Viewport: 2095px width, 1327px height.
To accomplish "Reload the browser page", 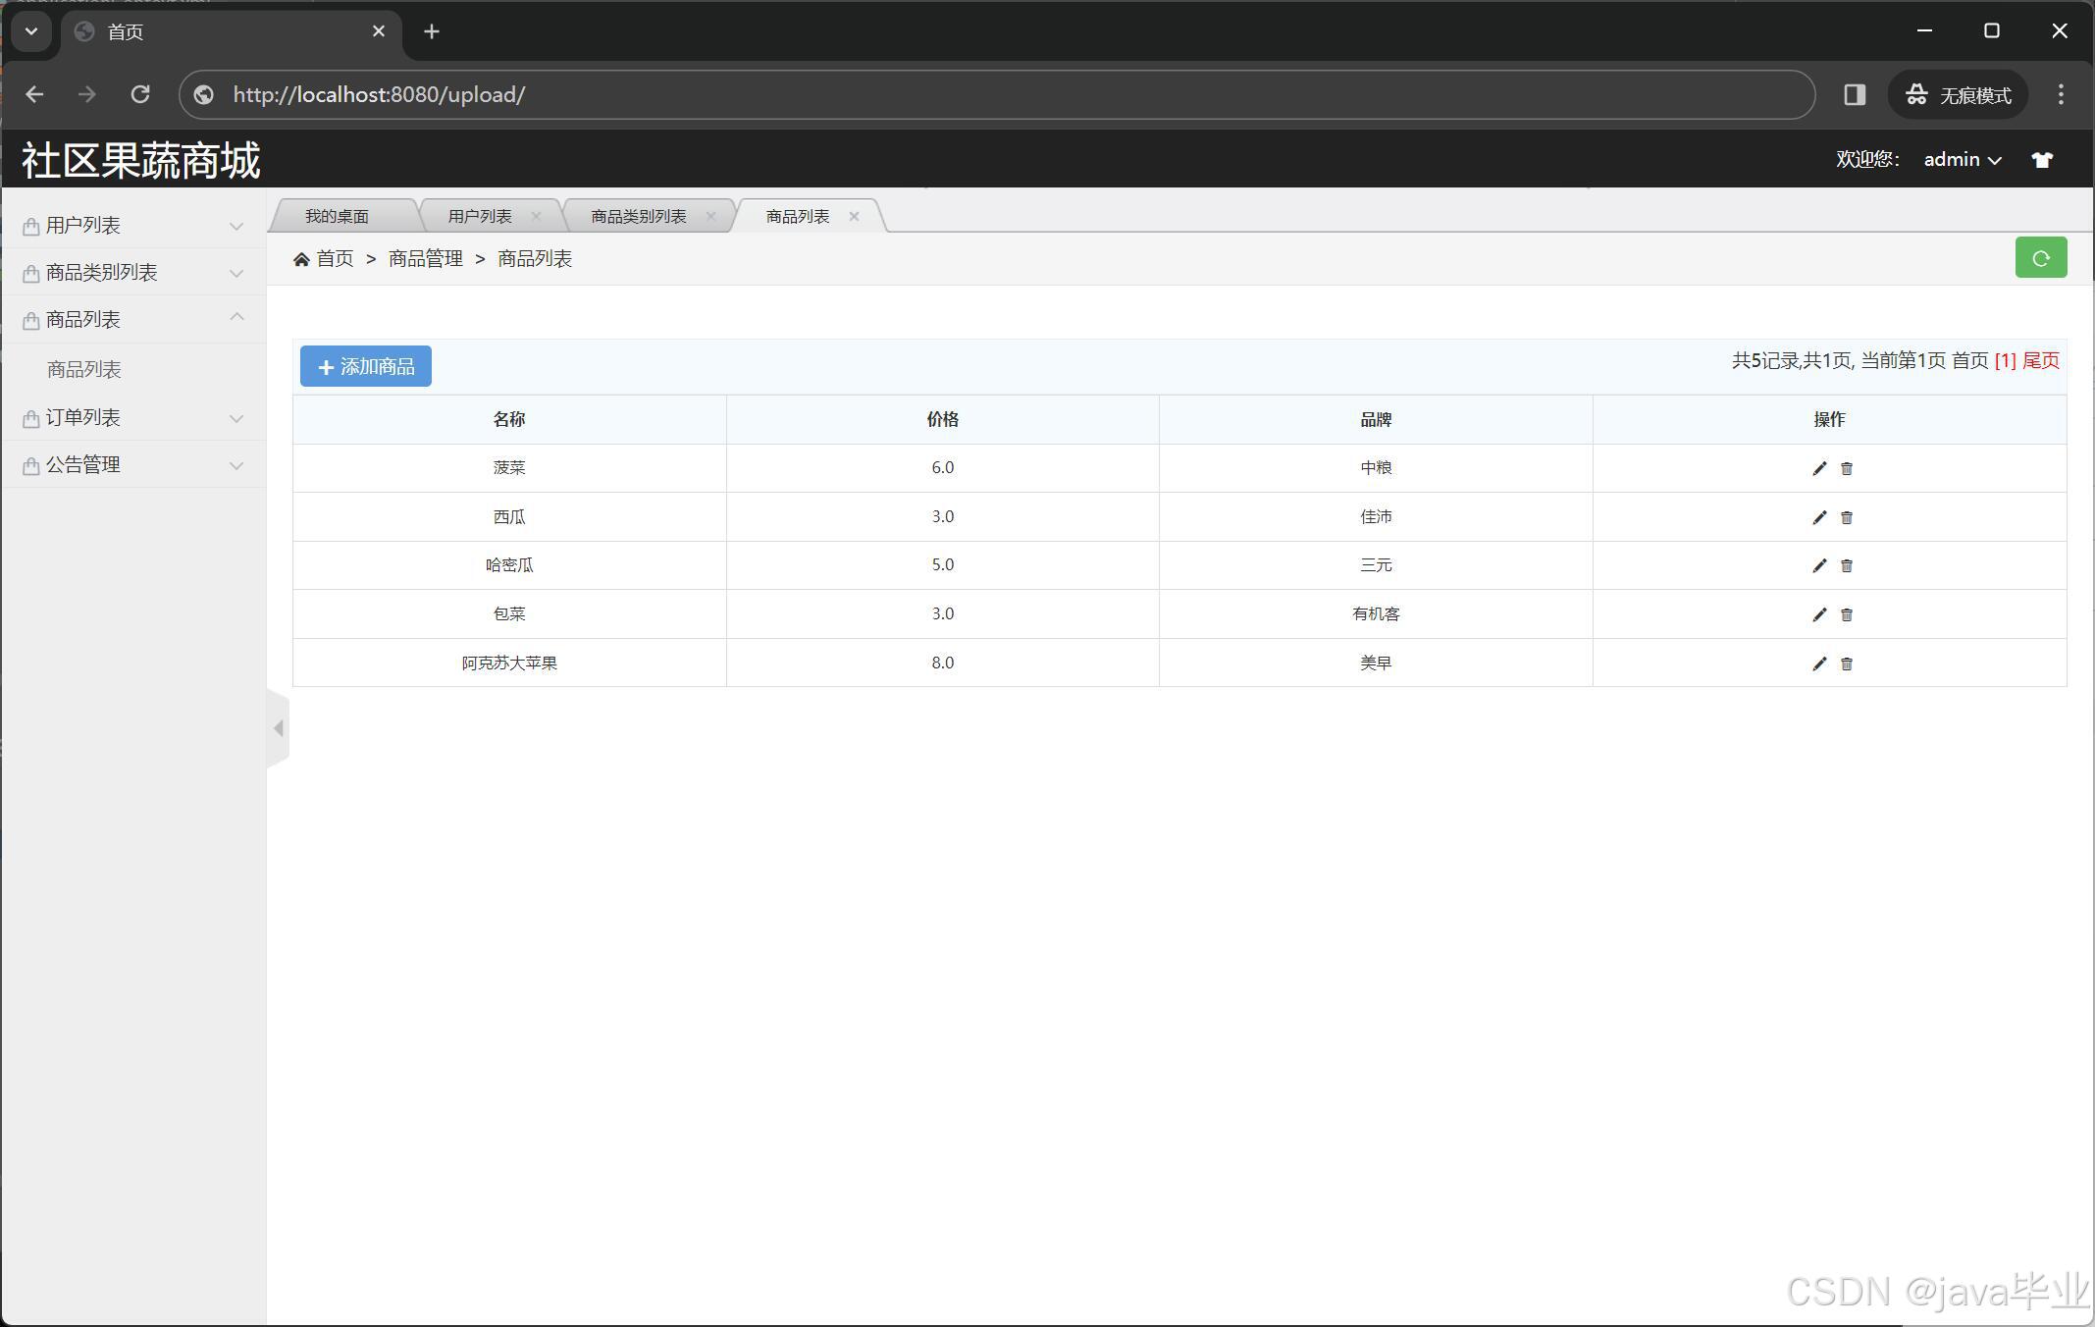I will click(x=140, y=94).
